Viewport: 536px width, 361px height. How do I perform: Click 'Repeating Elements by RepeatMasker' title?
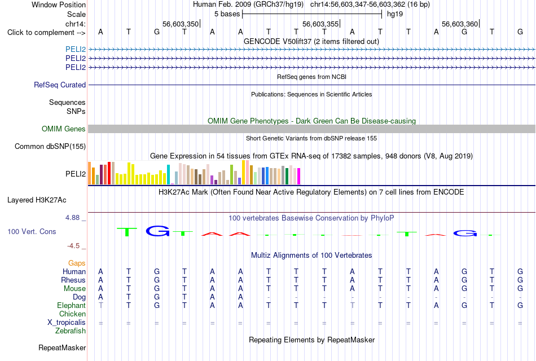(311, 340)
